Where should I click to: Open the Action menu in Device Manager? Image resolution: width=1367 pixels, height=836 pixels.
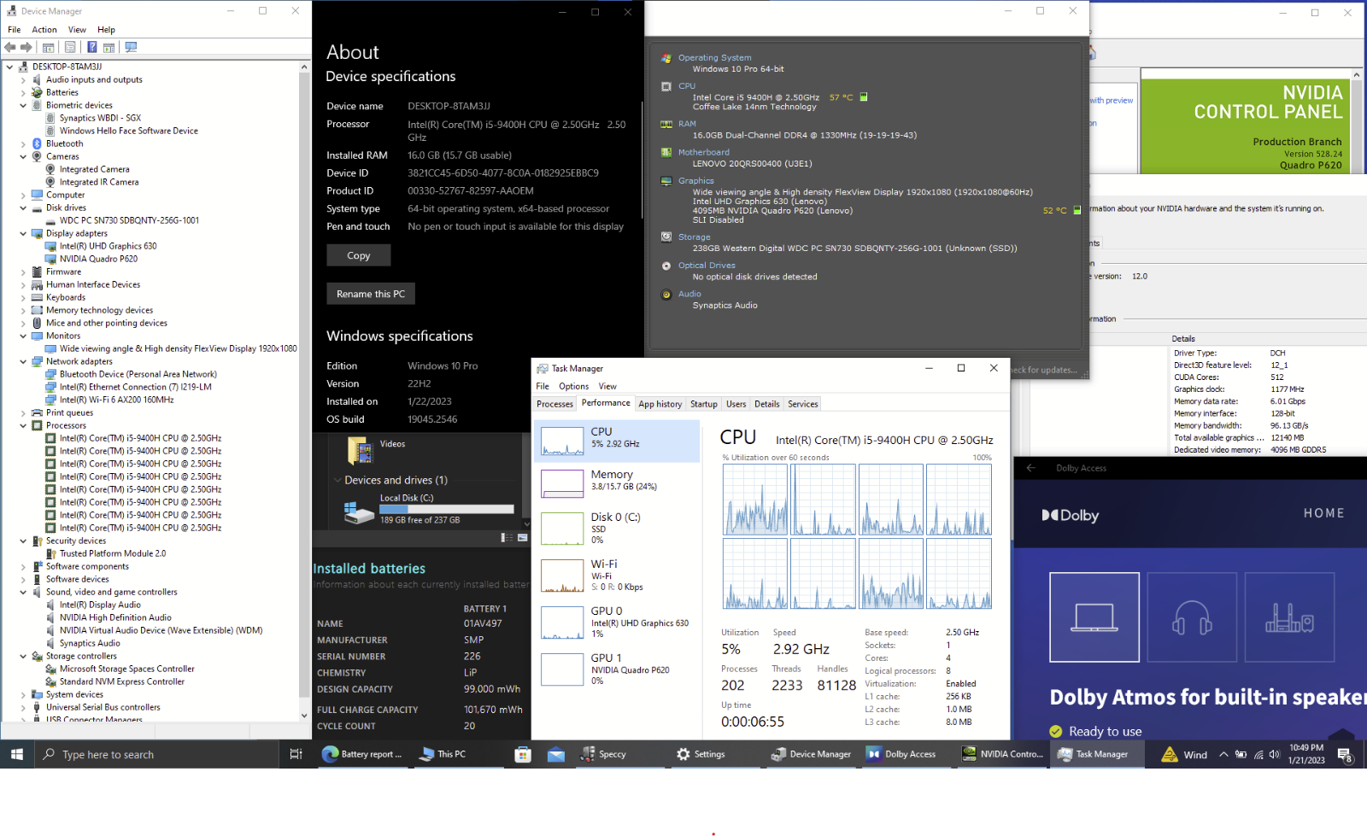coord(44,30)
